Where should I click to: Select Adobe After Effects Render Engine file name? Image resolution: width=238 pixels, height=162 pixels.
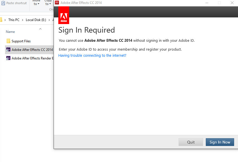pyautogui.click(x=33, y=58)
